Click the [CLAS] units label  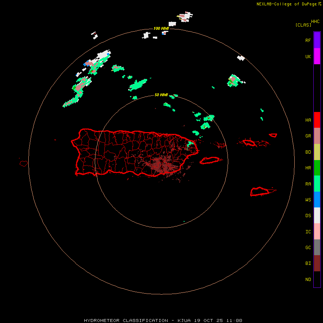click(x=303, y=25)
